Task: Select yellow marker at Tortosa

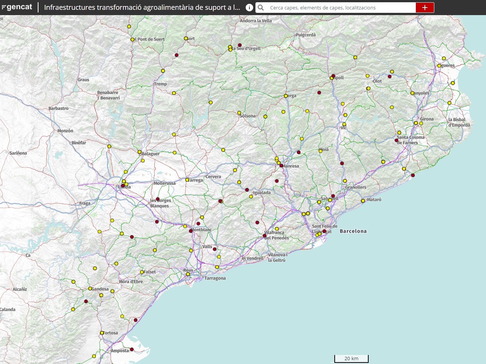Action: click(102, 333)
